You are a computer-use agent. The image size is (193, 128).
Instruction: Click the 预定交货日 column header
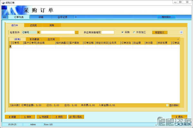pos(102,43)
